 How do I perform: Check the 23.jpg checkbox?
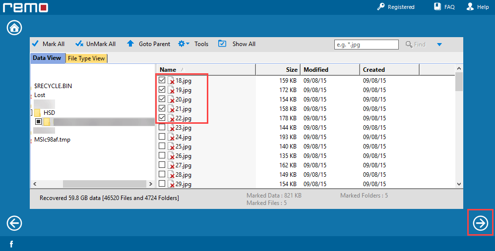(x=162, y=127)
